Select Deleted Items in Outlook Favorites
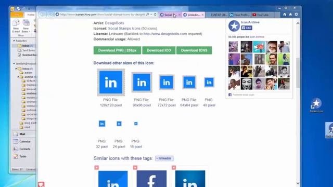This screenshot has width=333, height=187. click(27, 55)
